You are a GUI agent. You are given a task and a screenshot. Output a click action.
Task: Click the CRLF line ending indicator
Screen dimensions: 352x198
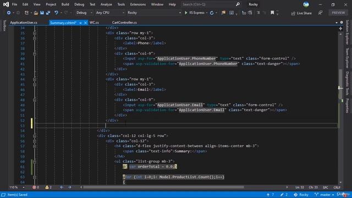pos(337,187)
